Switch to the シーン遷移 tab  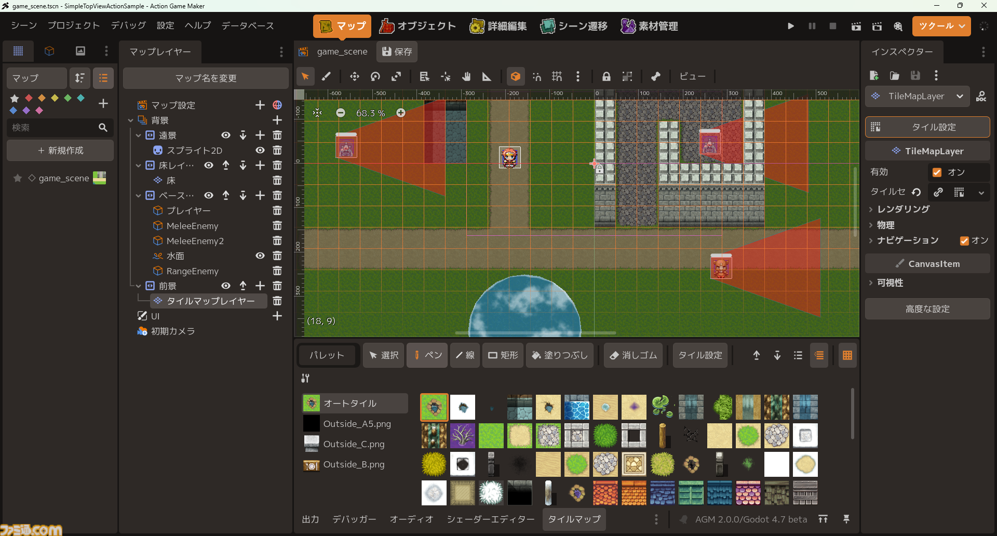[574, 26]
